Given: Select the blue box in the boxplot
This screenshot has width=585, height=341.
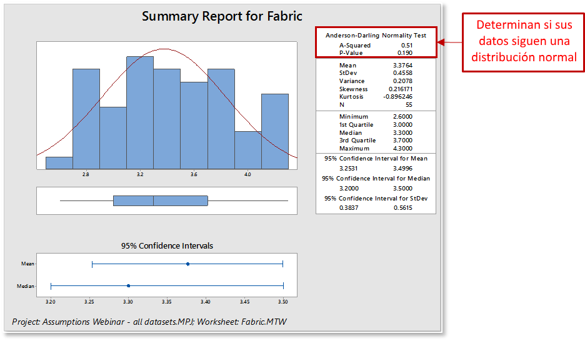Looking at the screenshot, I should point(161,200).
